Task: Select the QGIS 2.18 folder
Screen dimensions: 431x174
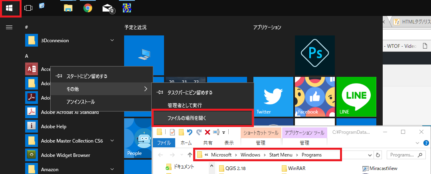Action: coord(232,168)
